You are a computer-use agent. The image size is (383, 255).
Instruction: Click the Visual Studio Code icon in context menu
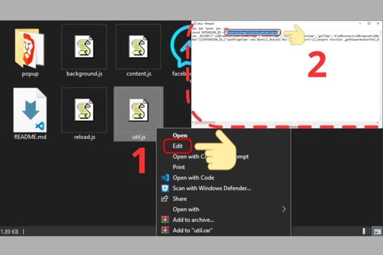165,178
